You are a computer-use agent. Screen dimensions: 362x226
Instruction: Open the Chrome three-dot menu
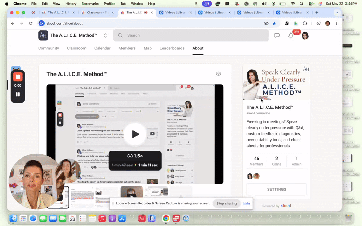tap(337, 23)
